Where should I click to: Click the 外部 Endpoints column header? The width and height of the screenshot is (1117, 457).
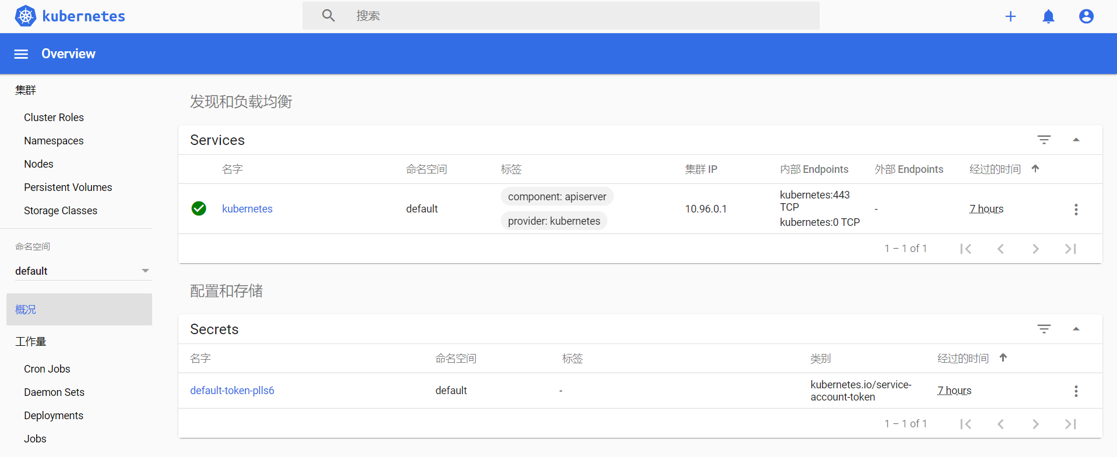pos(909,169)
